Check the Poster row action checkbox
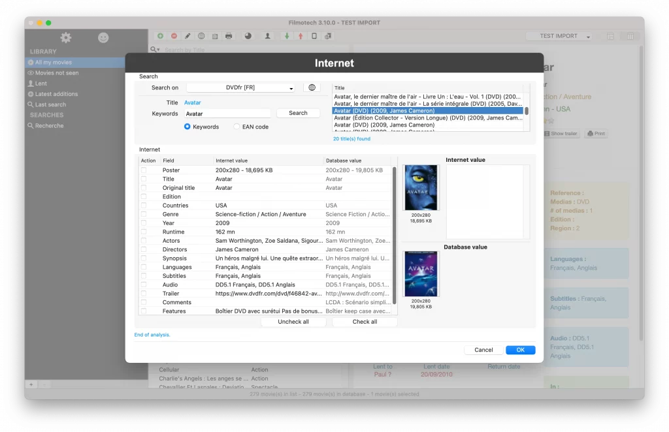669x432 pixels. [144, 170]
